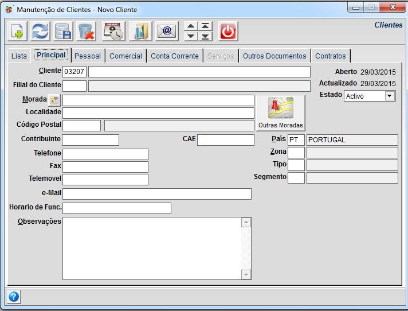Open the calendar clock toolbar icon
Image resolution: width=408 pixels, height=311 pixels.
tap(113, 31)
